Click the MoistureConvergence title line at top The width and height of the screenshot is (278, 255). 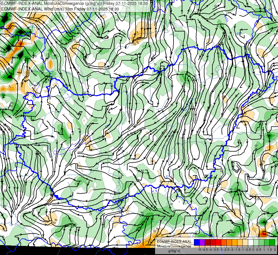click(x=74, y=3)
